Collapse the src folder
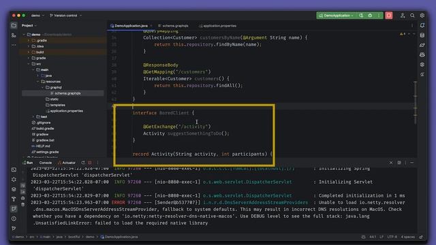This screenshot has height=245, width=436. tap(29, 64)
